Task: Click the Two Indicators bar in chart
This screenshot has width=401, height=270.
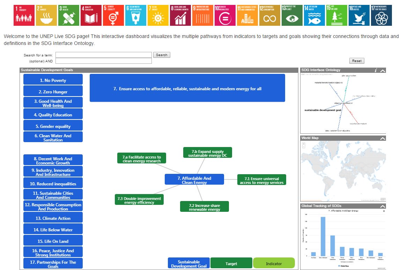Action: tap(333, 246)
